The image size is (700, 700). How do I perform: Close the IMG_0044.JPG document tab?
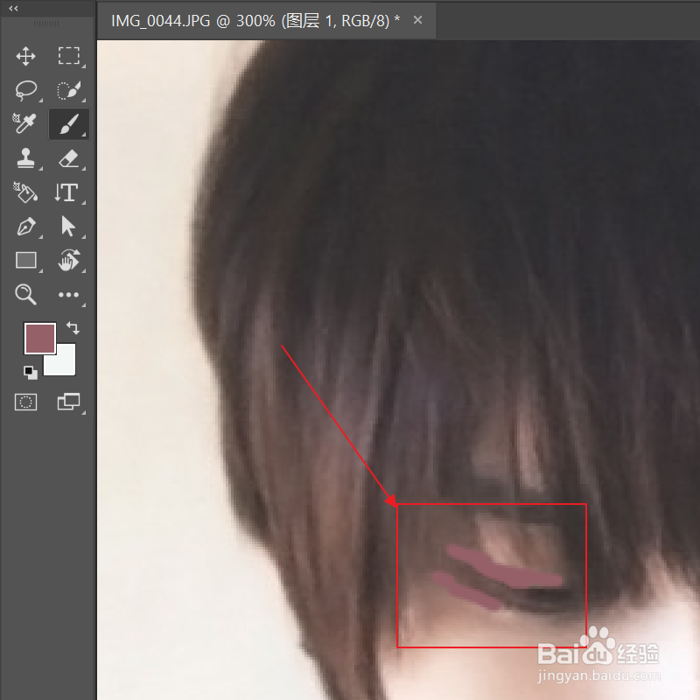418,20
